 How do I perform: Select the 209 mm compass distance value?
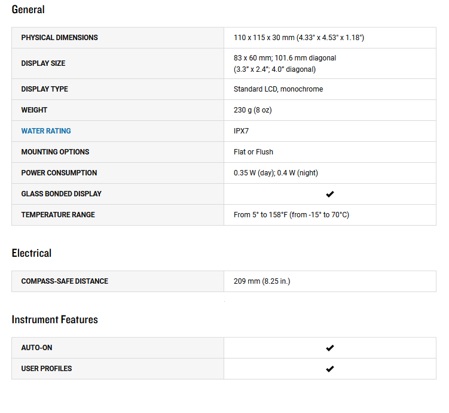tap(262, 281)
